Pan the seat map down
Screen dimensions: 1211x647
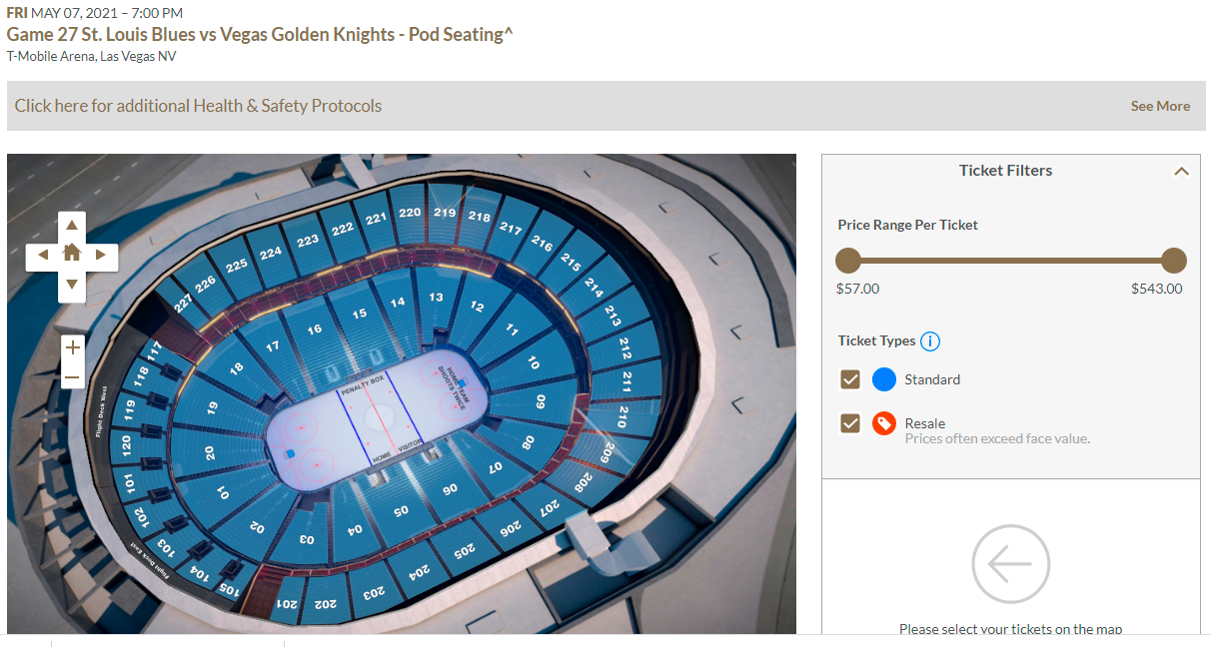point(72,285)
